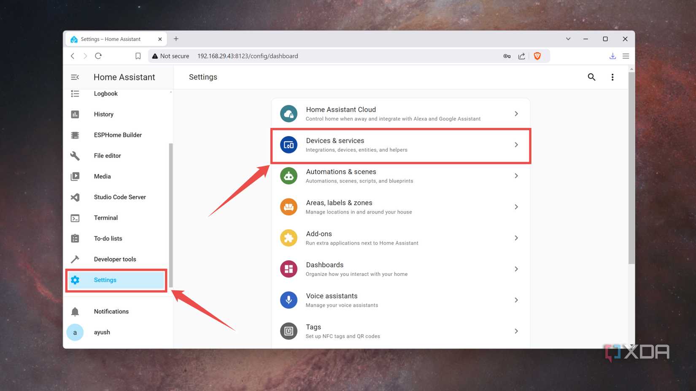Open the Terminal from the sidebar

[105, 217]
